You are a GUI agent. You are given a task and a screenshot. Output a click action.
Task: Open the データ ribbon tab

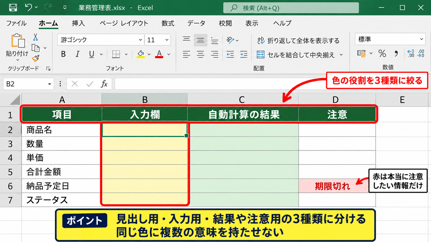point(196,23)
